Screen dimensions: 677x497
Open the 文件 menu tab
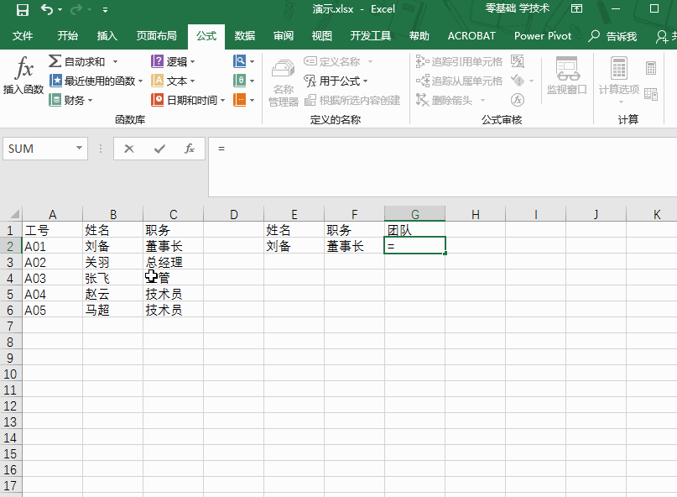tap(23, 36)
